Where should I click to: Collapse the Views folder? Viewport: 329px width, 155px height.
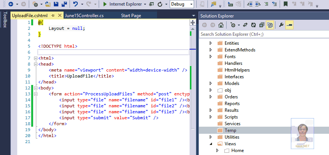(211, 144)
